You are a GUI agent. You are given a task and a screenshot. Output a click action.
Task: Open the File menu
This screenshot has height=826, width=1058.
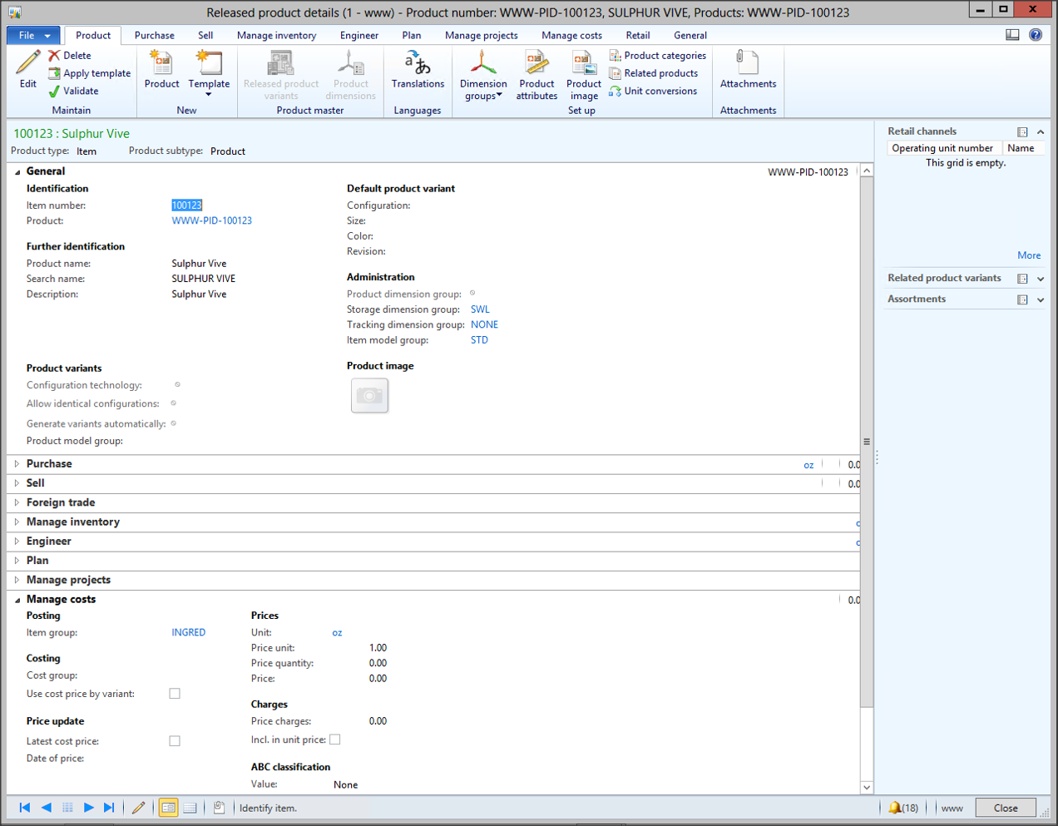point(33,36)
